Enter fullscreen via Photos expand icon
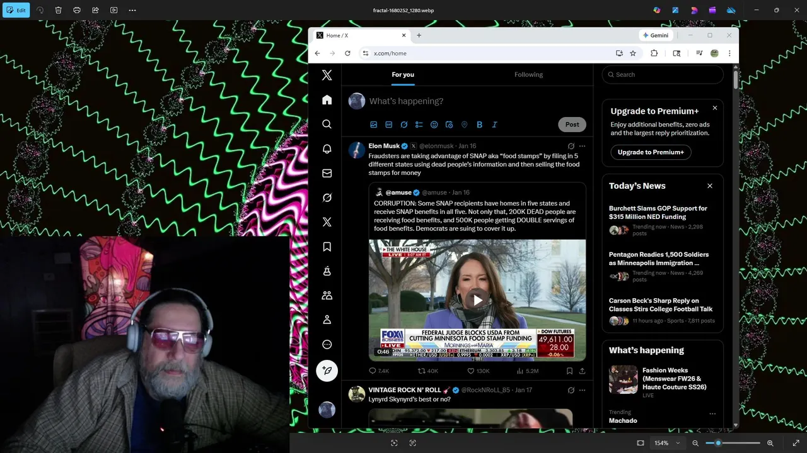 coord(796,443)
